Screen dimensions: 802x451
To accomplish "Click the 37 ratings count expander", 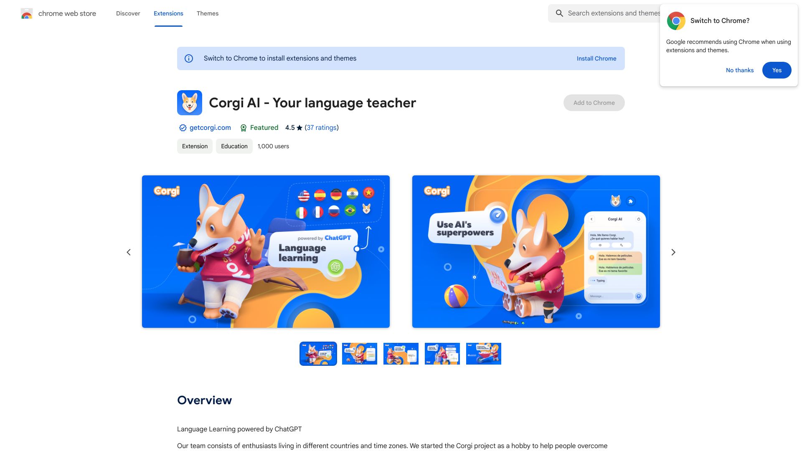I will pos(321,128).
